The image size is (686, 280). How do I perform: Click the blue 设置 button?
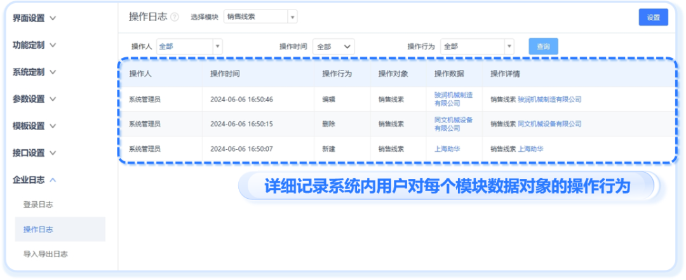tap(653, 17)
